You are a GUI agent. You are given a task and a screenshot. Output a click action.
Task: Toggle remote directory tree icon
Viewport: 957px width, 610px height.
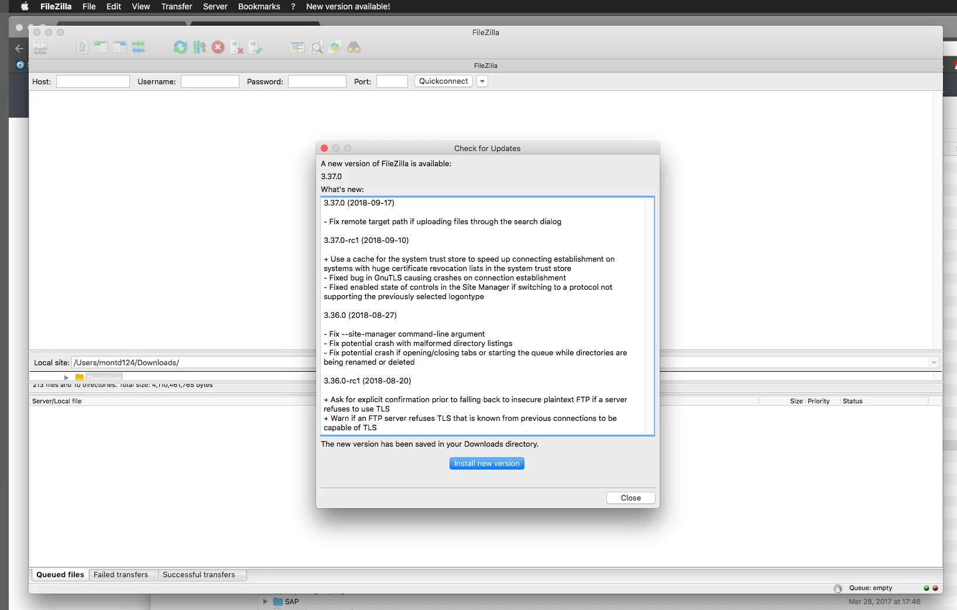[119, 47]
